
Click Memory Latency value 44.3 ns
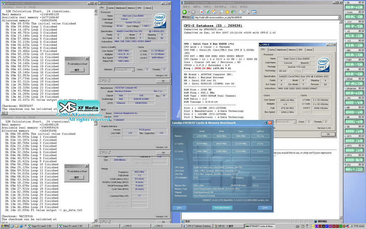point(260,136)
